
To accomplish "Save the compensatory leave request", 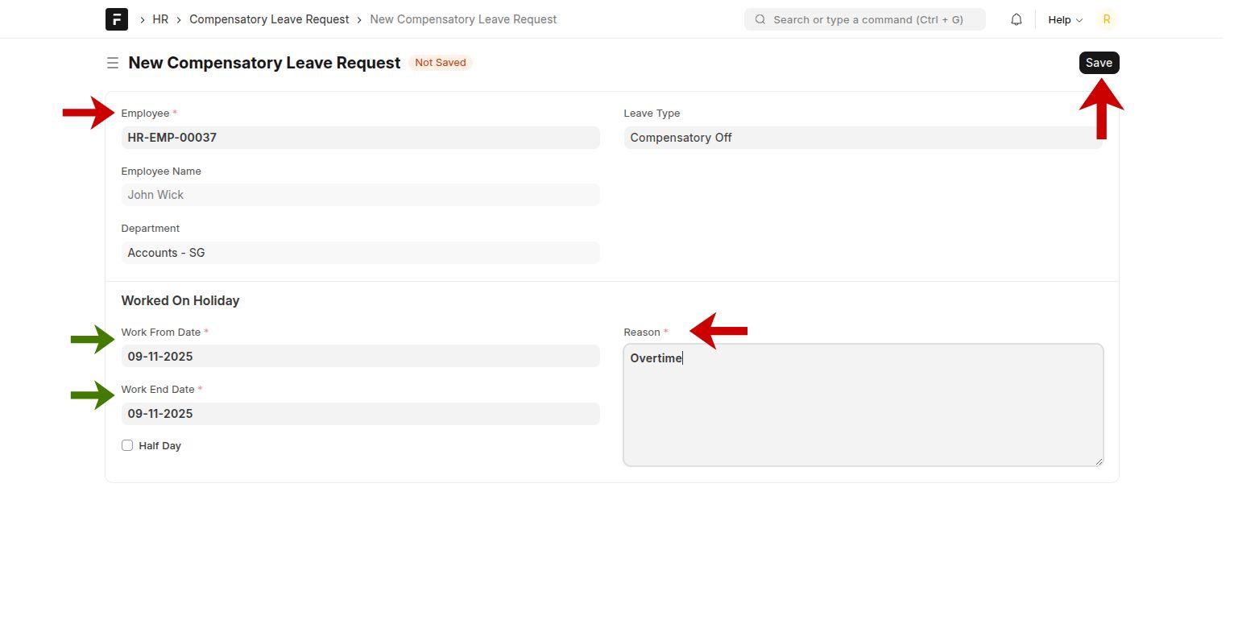I will 1099,63.
